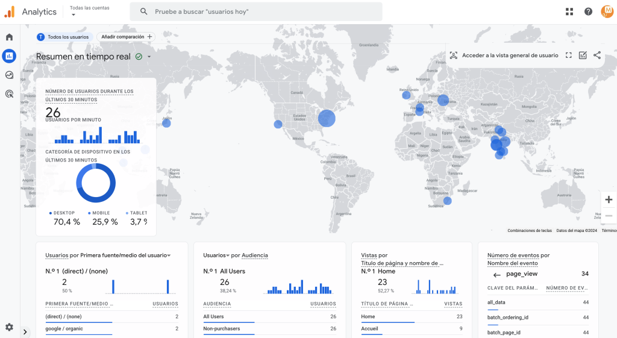Select the Reports icon in sidebar

coord(9,56)
